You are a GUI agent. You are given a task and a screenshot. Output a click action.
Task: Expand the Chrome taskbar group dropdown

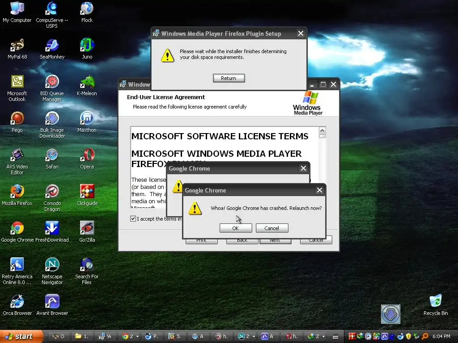pos(137,337)
